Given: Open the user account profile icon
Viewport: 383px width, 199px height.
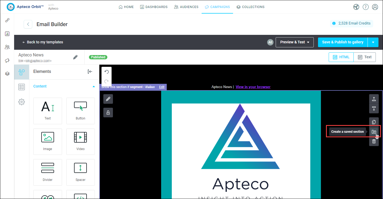Looking at the screenshot, I should [375, 7].
